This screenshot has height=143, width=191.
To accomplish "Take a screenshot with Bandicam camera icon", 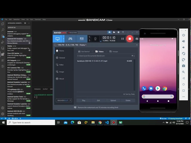I will click(x=137, y=39).
